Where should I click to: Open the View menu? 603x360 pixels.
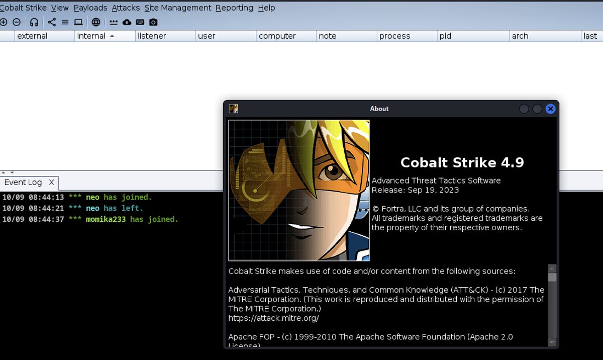pyautogui.click(x=60, y=8)
